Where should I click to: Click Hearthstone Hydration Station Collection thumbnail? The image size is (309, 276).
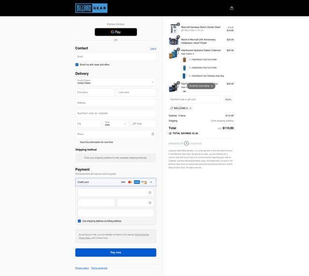click(174, 54)
